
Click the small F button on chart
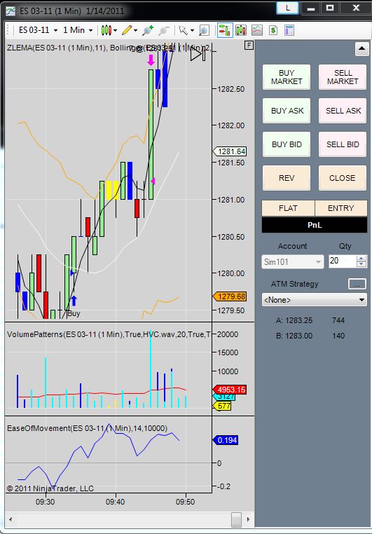pos(249,45)
